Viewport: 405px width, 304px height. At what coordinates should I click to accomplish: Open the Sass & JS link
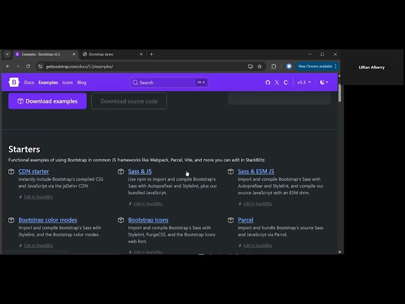click(140, 172)
